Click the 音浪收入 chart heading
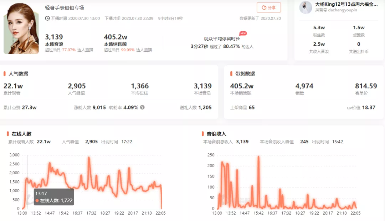This screenshot has height=221, width=385. pyautogui.click(x=216, y=134)
